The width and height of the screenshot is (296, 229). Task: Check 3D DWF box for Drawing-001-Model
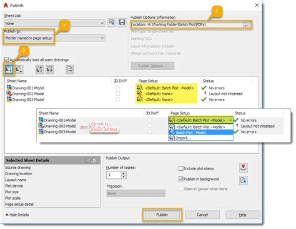pyautogui.click(x=118, y=88)
